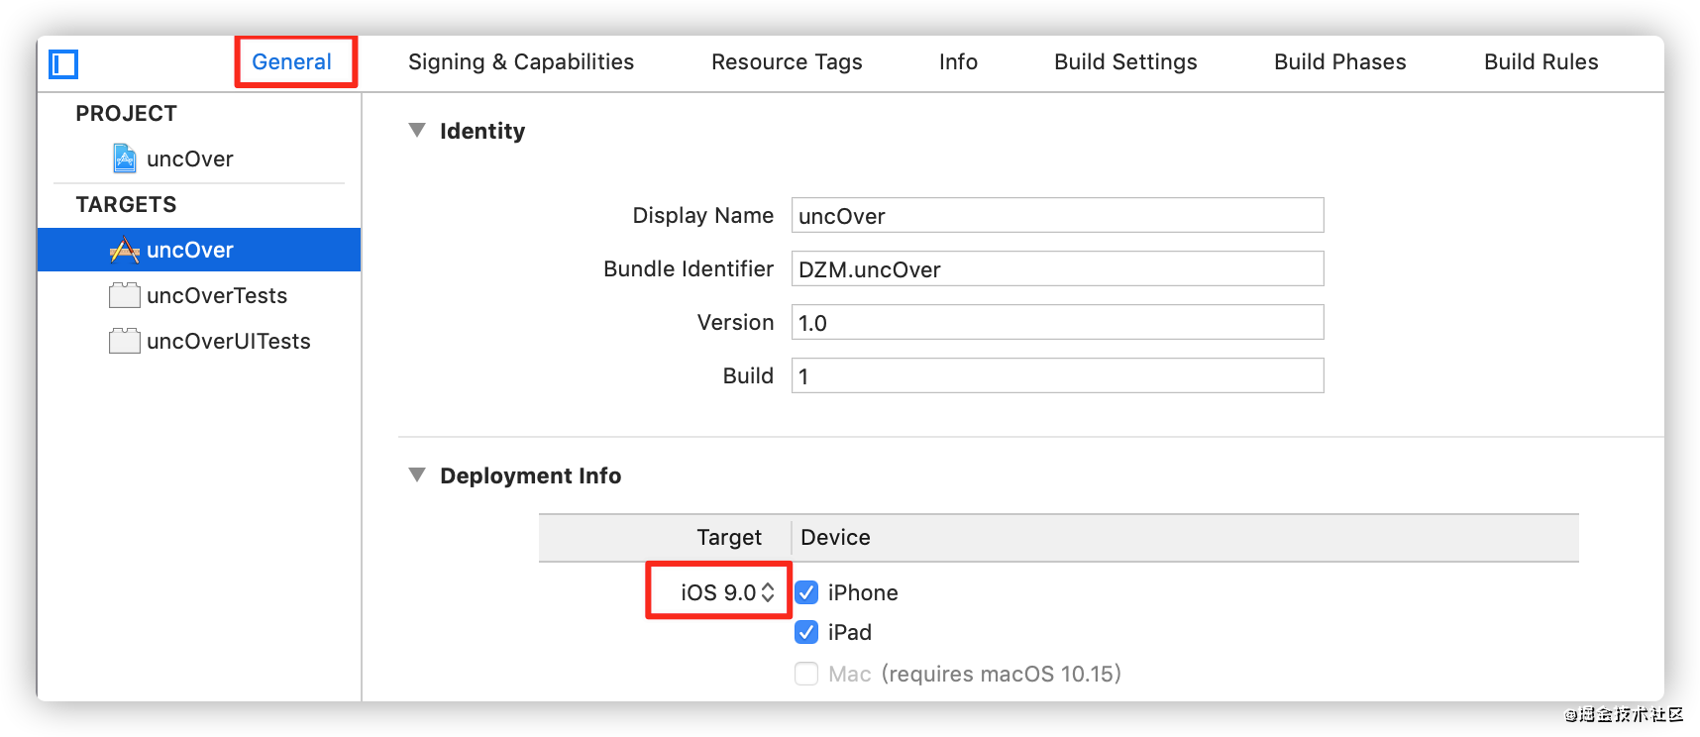Open the Signing & Capabilities tab
This screenshot has height=737, width=1700.
[x=521, y=61]
